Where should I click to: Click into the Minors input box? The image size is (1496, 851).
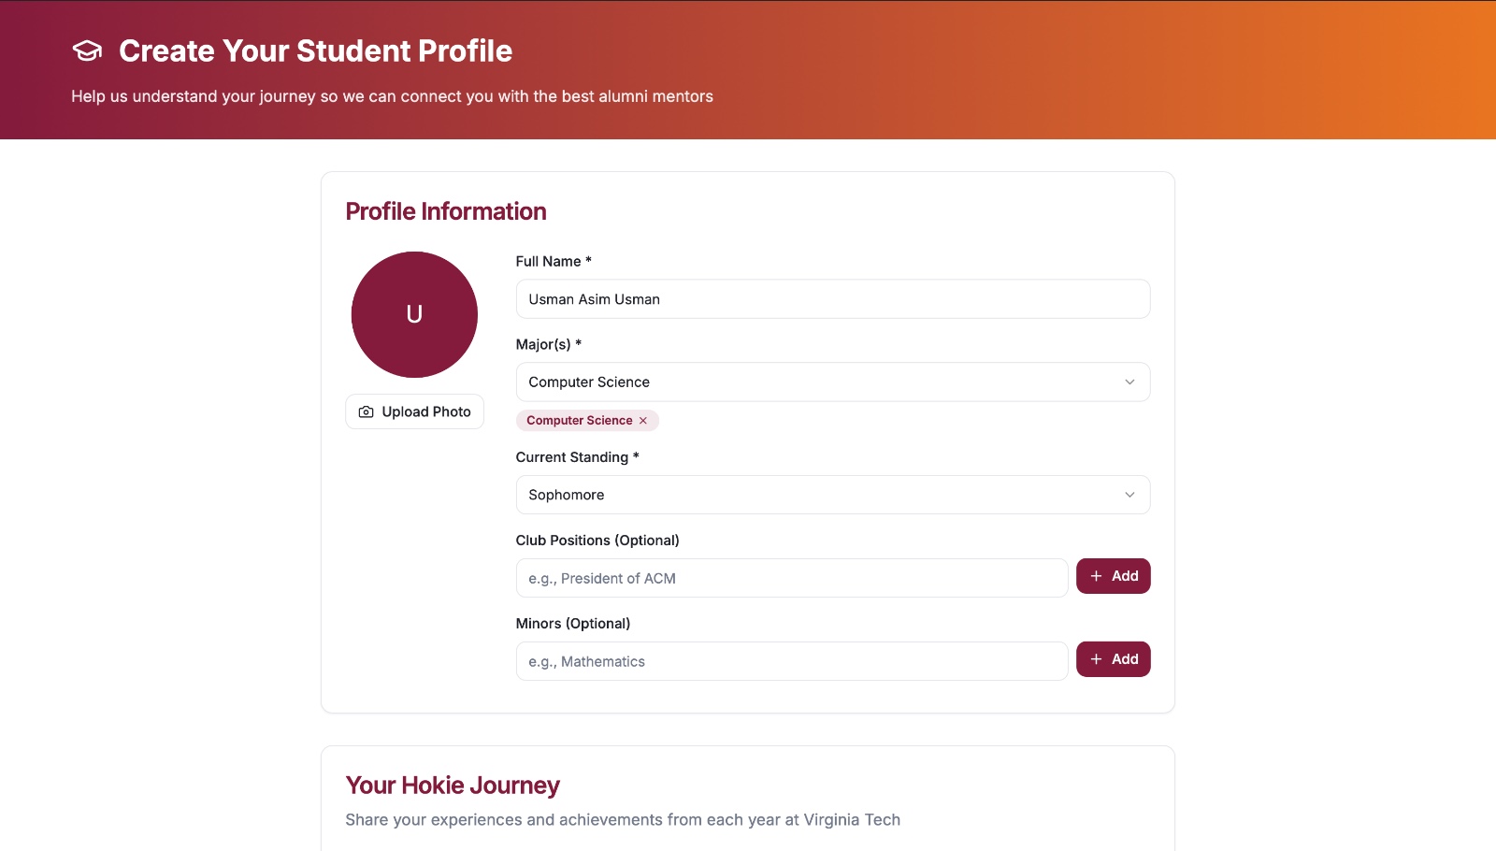pyautogui.click(x=791, y=661)
